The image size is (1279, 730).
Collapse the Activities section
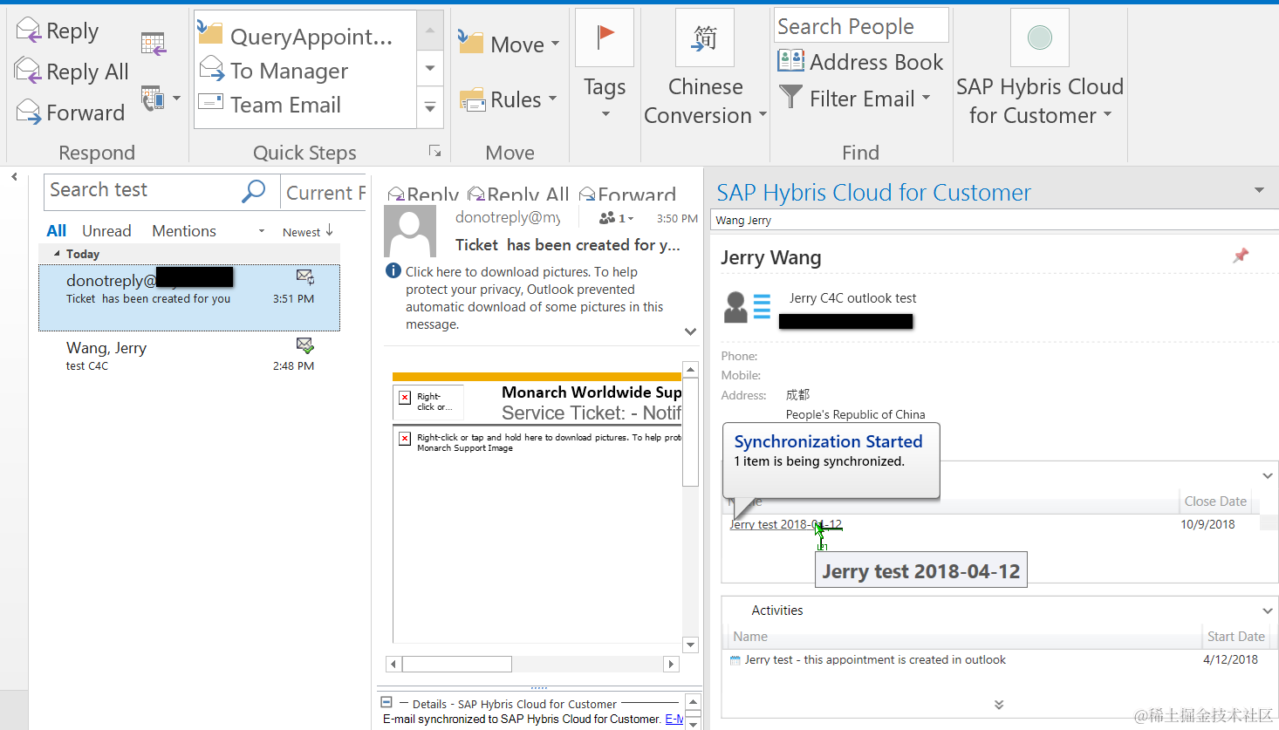tap(1268, 611)
